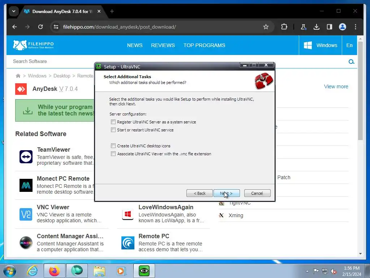Toggle the Chrome side panel icon
Image resolution: width=370 pixels, height=278 pixels.
[330, 27]
